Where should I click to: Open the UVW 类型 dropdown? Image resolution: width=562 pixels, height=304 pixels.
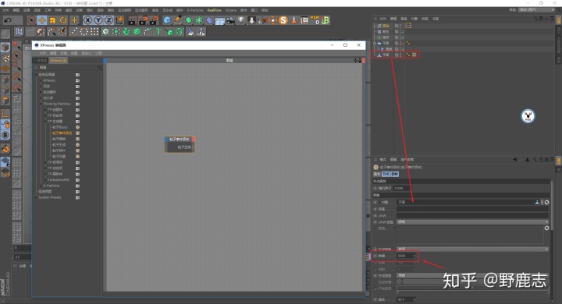[472, 222]
